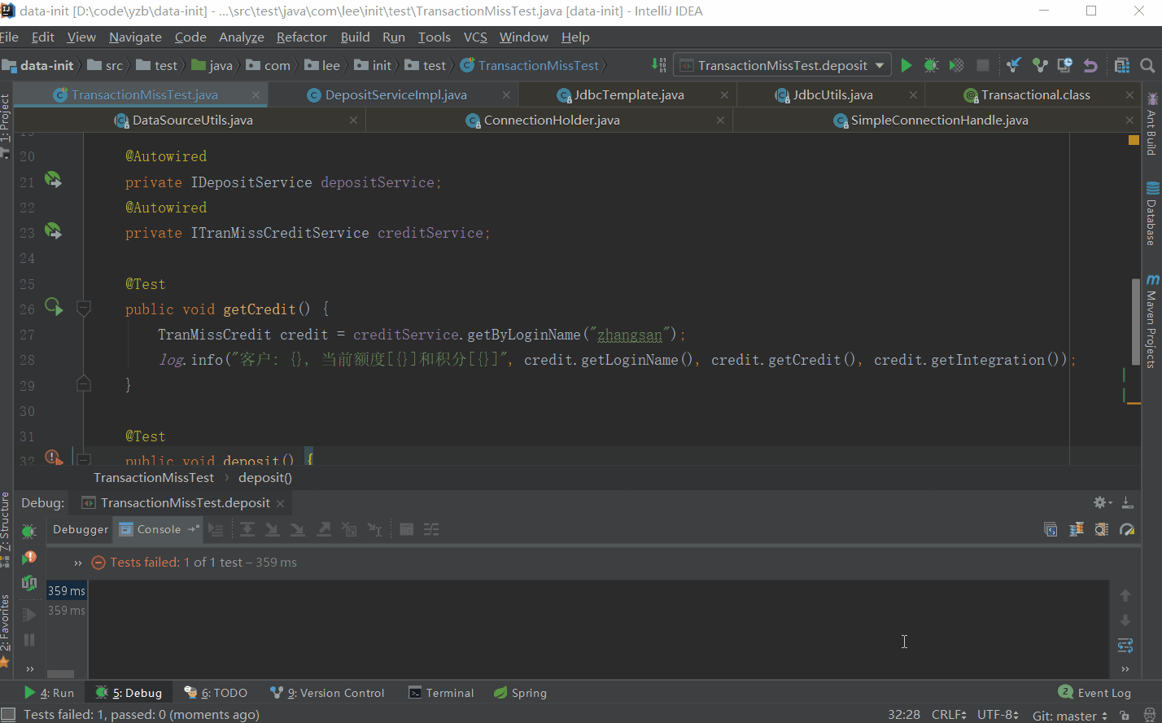The width and height of the screenshot is (1162, 723).
Task: Toggle tool window bars at bottom-left corner
Action: click(8, 715)
